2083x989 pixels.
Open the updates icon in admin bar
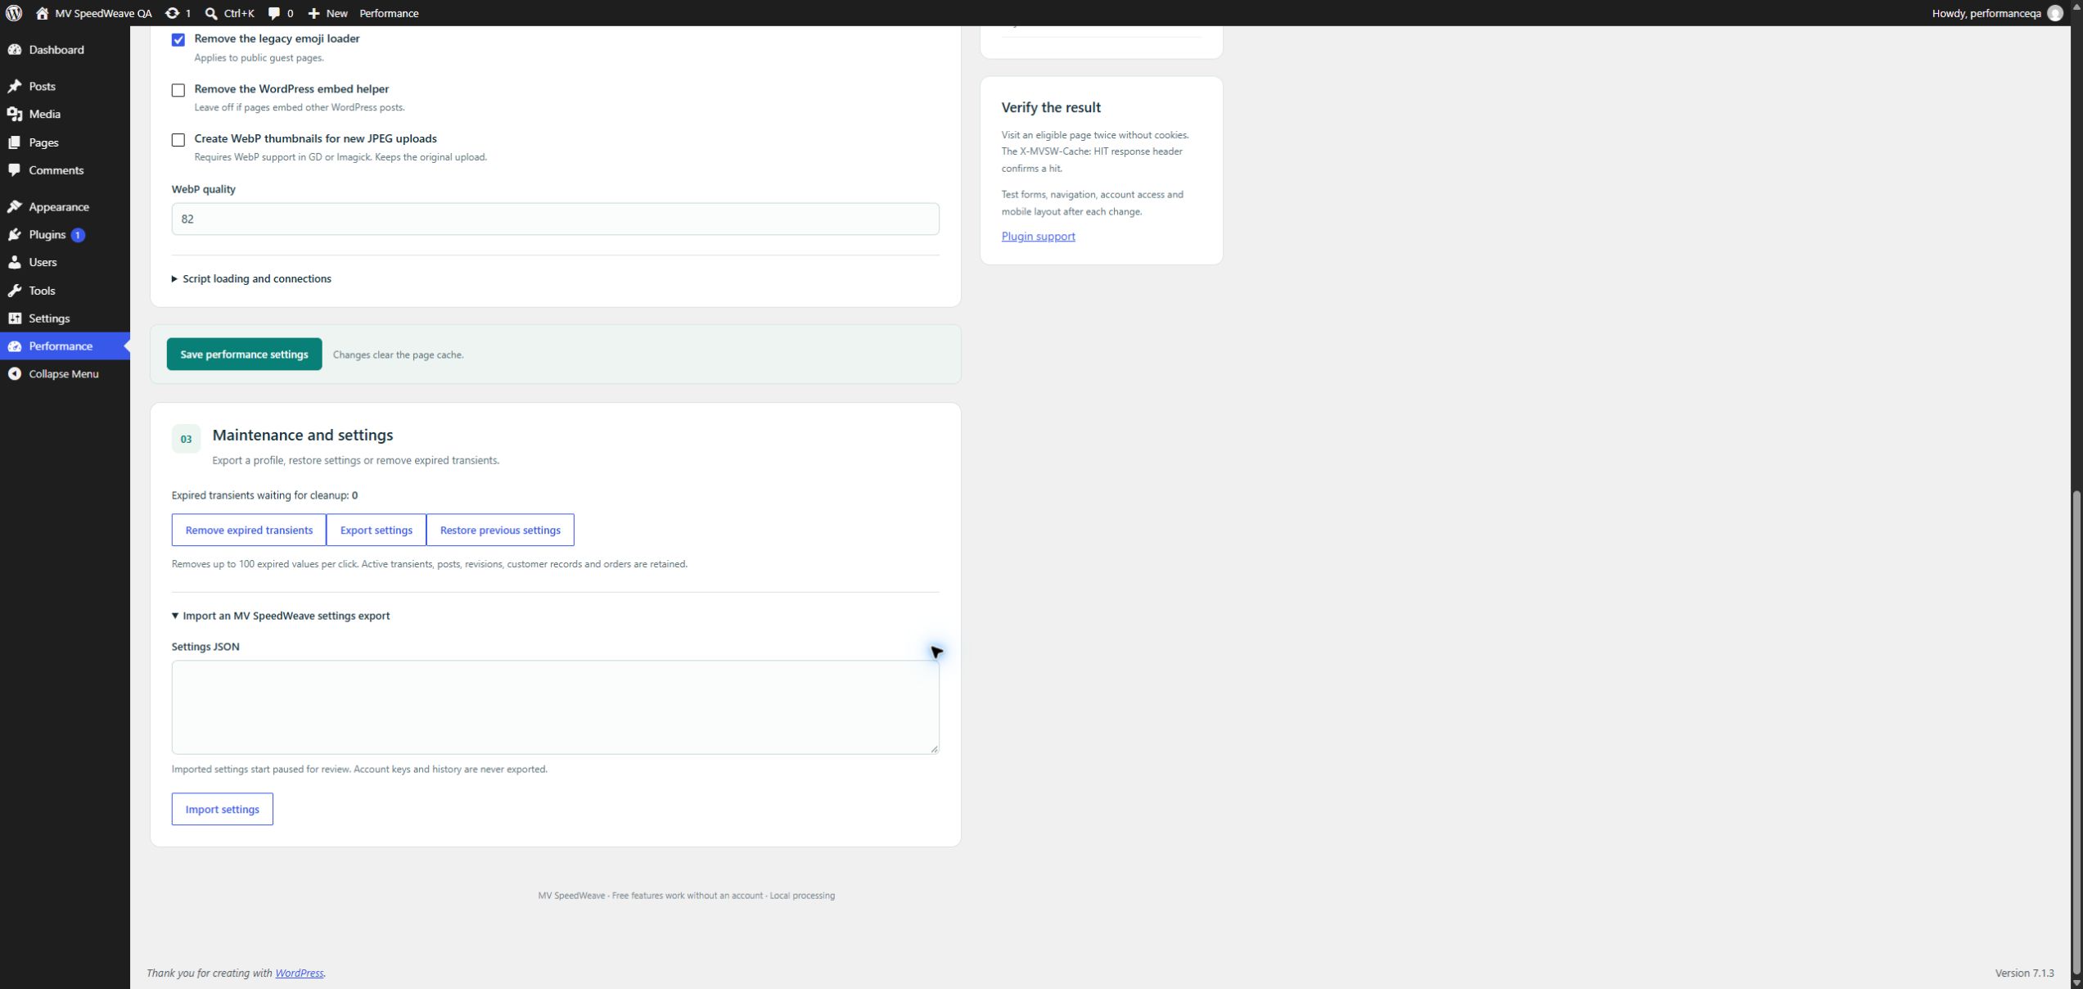(172, 13)
